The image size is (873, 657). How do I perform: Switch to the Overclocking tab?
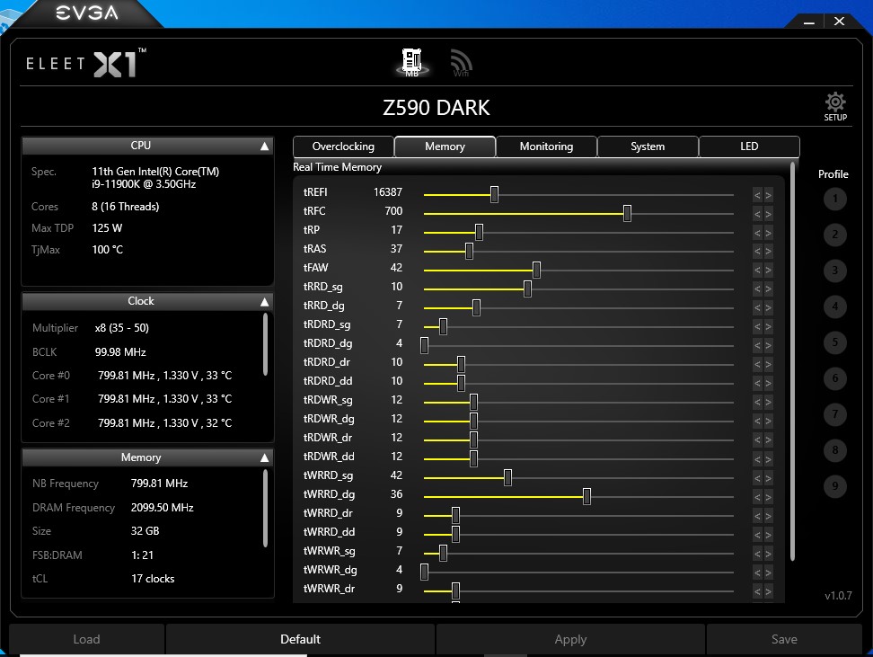[343, 146]
